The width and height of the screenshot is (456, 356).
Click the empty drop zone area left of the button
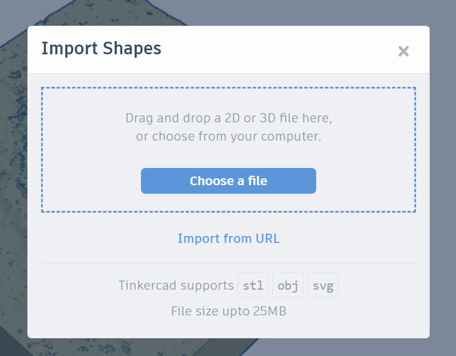click(x=92, y=181)
